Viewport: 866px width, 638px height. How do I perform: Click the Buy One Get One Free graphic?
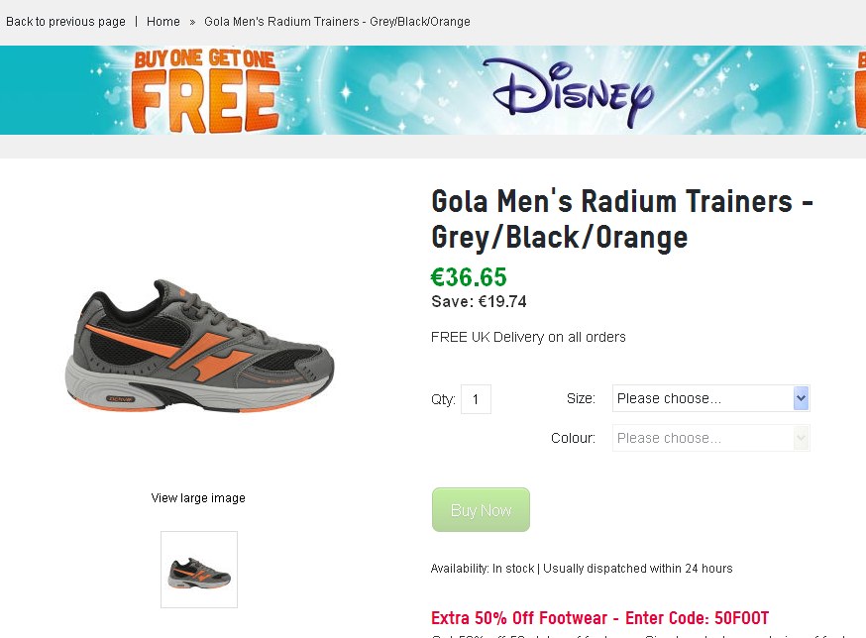[x=205, y=91]
